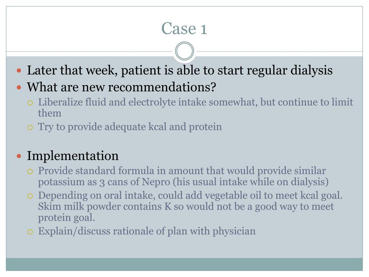Click the circle ornament below the title
This screenshot has height=277, width=369.
pos(184,51)
